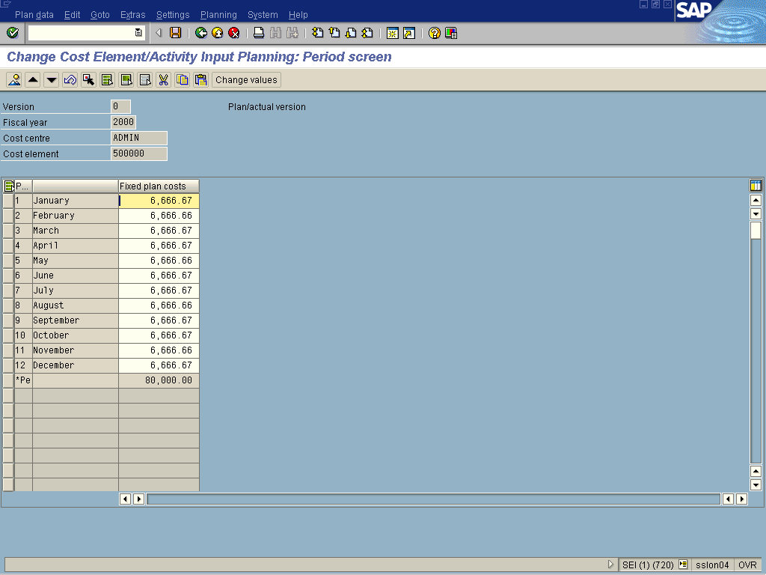The height and width of the screenshot is (575, 766).
Task: Expand the status bar system info menu
Action: pos(683,565)
